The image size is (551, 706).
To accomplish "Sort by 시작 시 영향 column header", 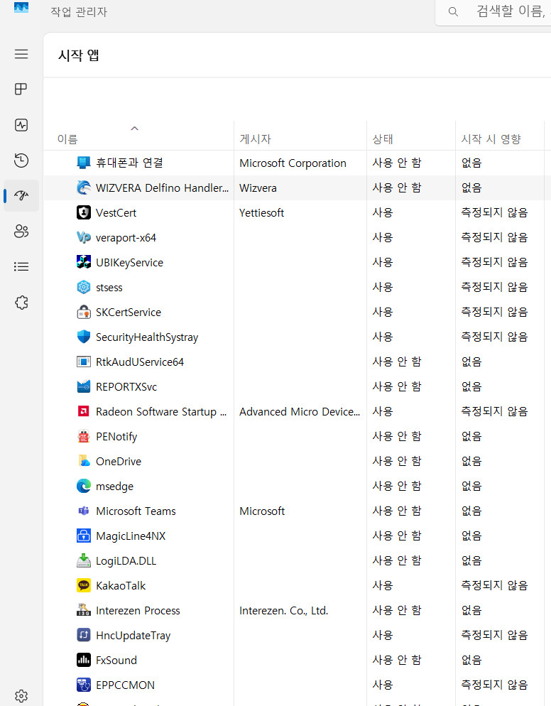I will click(x=491, y=139).
